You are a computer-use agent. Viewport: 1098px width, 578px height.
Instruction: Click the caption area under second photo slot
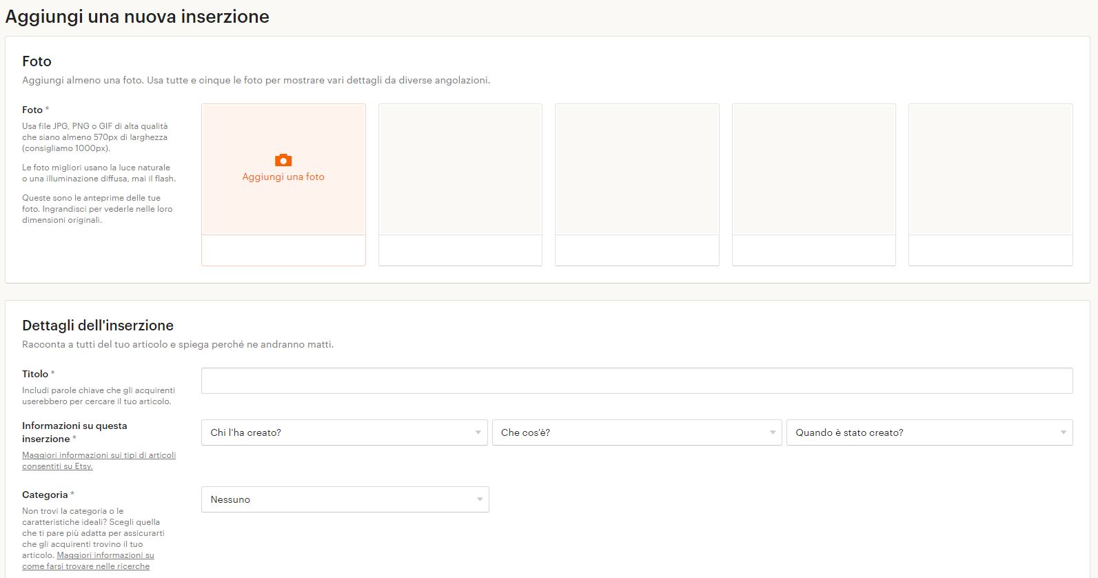[x=460, y=250]
